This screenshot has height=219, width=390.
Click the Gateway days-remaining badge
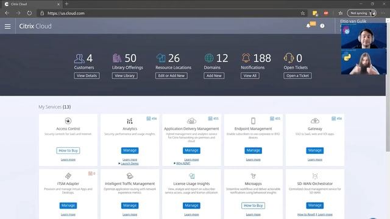pos(337,119)
